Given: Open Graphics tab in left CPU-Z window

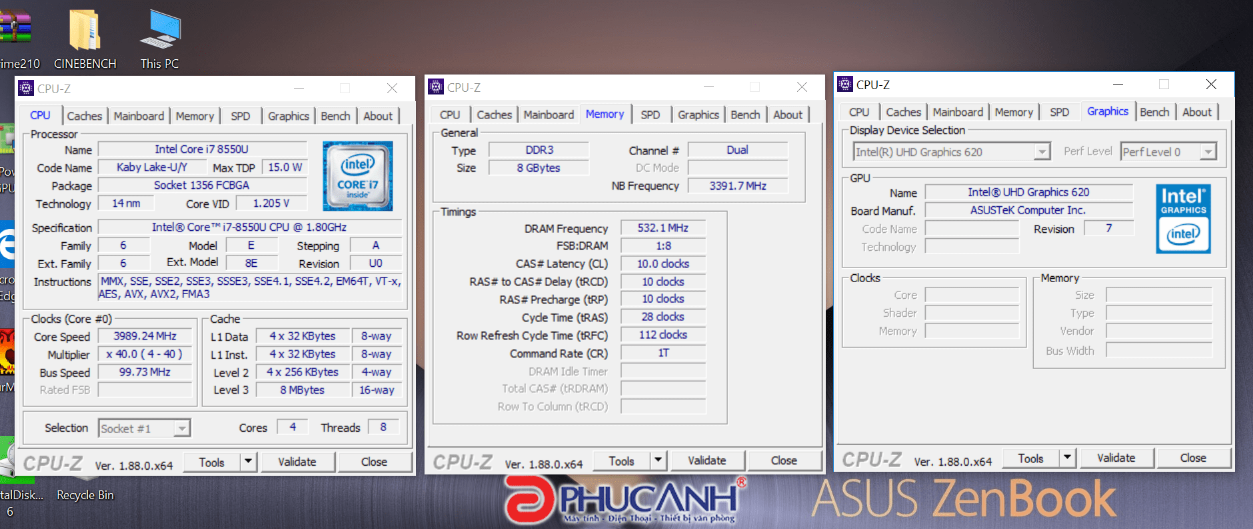Looking at the screenshot, I should pos(288,116).
